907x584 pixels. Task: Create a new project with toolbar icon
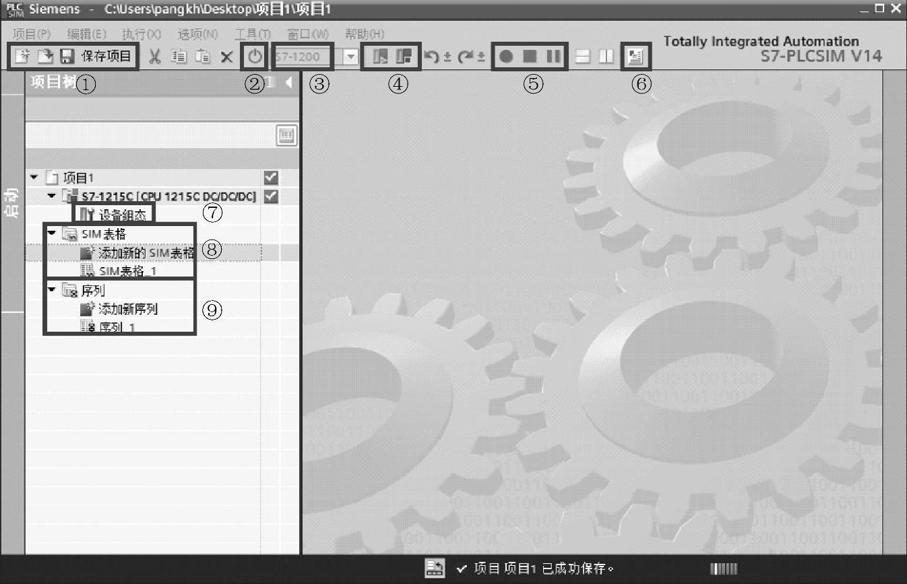(23, 57)
